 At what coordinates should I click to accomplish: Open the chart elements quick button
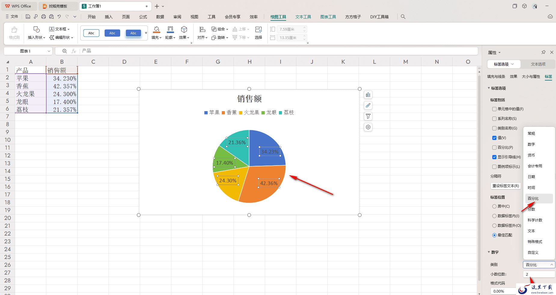pos(368,95)
